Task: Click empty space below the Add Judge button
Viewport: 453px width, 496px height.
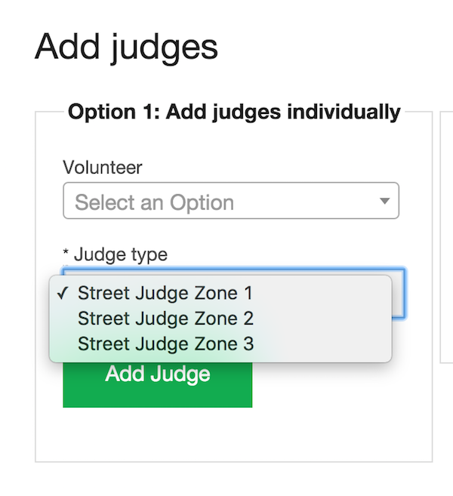Action: pos(157,434)
